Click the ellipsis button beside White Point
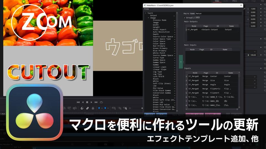The image size is (266, 149). click(x=174, y=53)
